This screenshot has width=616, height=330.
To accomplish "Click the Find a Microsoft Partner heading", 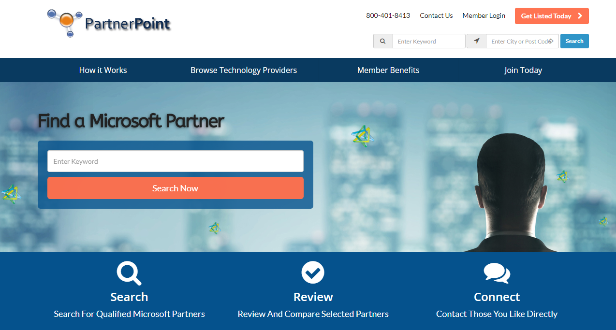I will (x=131, y=121).
